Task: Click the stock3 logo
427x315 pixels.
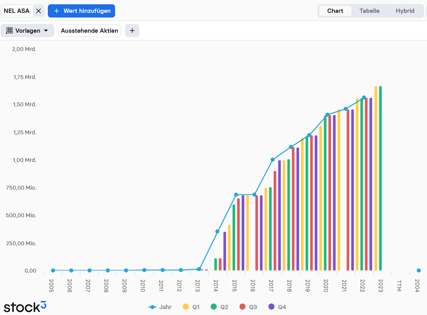Action: point(25,306)
